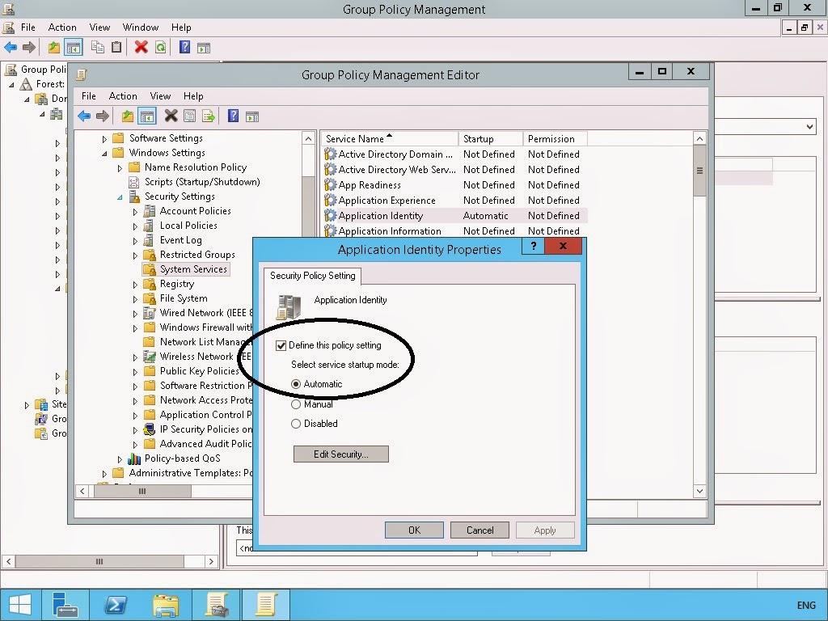Click the IP Security Policies shield icon
Viewport: 828px width, 621px height.
(150, 429)
